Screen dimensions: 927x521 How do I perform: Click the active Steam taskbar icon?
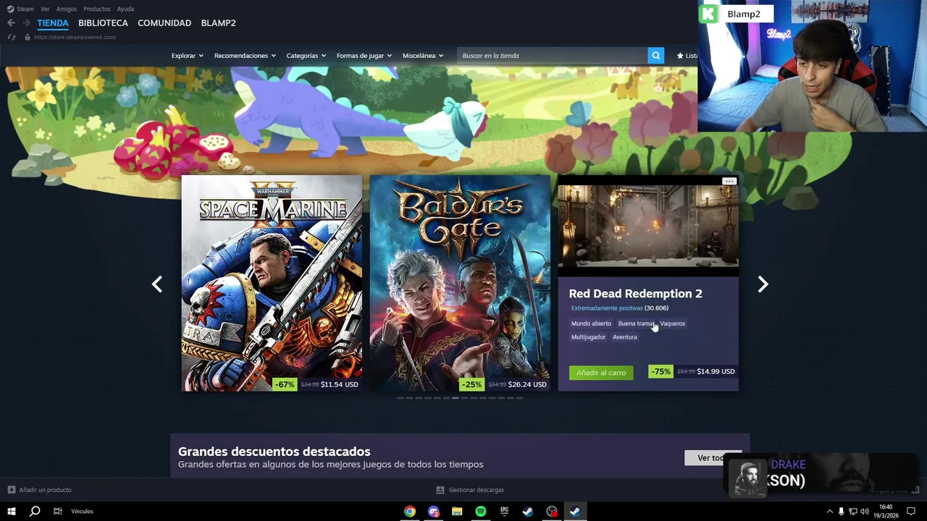[x=575, y=512]
